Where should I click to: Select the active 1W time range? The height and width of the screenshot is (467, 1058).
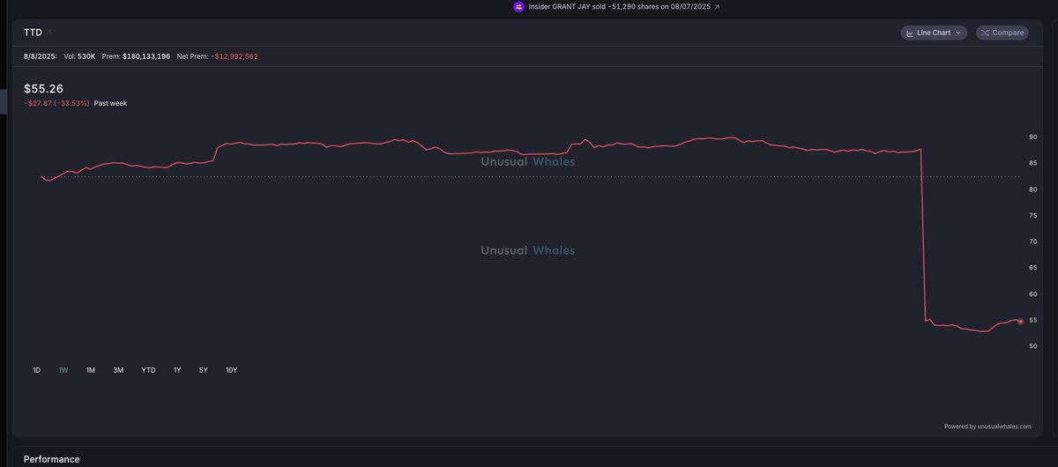[63, 370]
